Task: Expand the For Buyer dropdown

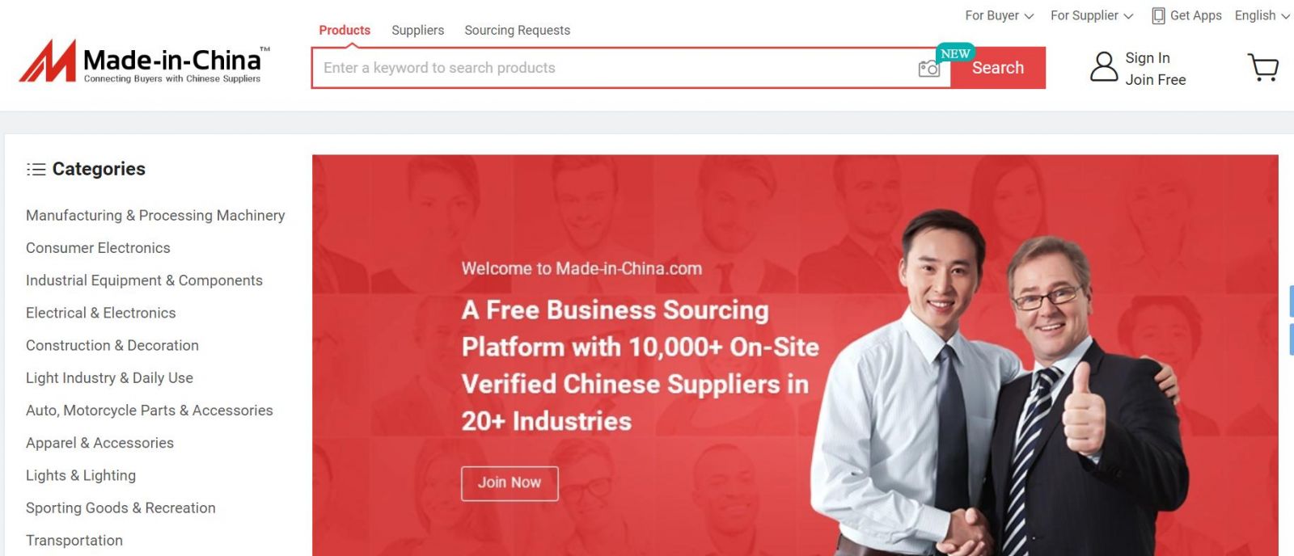Action: pyautogui.click(x=999, y=15)
